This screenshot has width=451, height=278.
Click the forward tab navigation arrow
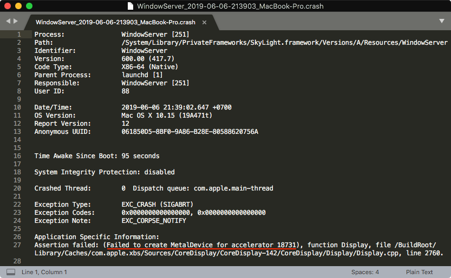point(16,21)
